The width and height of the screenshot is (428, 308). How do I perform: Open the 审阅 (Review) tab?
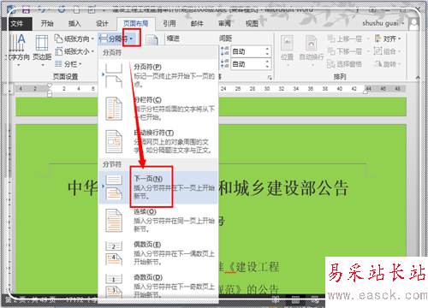click(224, 24)
